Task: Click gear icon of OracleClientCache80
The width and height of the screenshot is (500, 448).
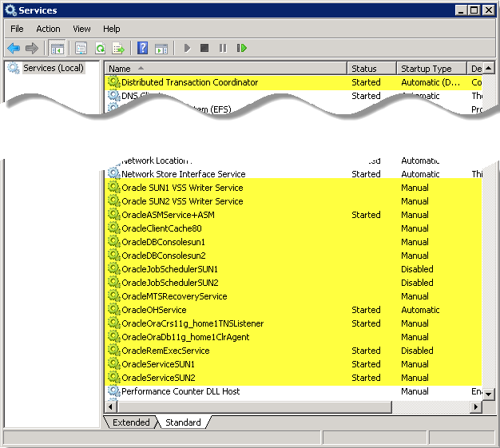Action: tap(113, 228)
